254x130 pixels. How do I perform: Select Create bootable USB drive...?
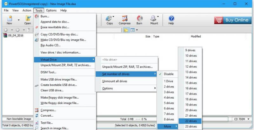click(65, 85)
